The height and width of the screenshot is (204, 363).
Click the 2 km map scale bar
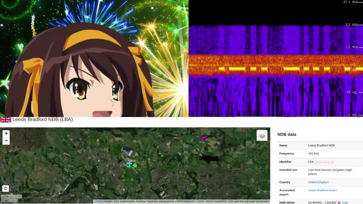(x=11, y=196)
